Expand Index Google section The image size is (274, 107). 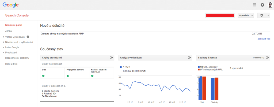tap(12, 47)
